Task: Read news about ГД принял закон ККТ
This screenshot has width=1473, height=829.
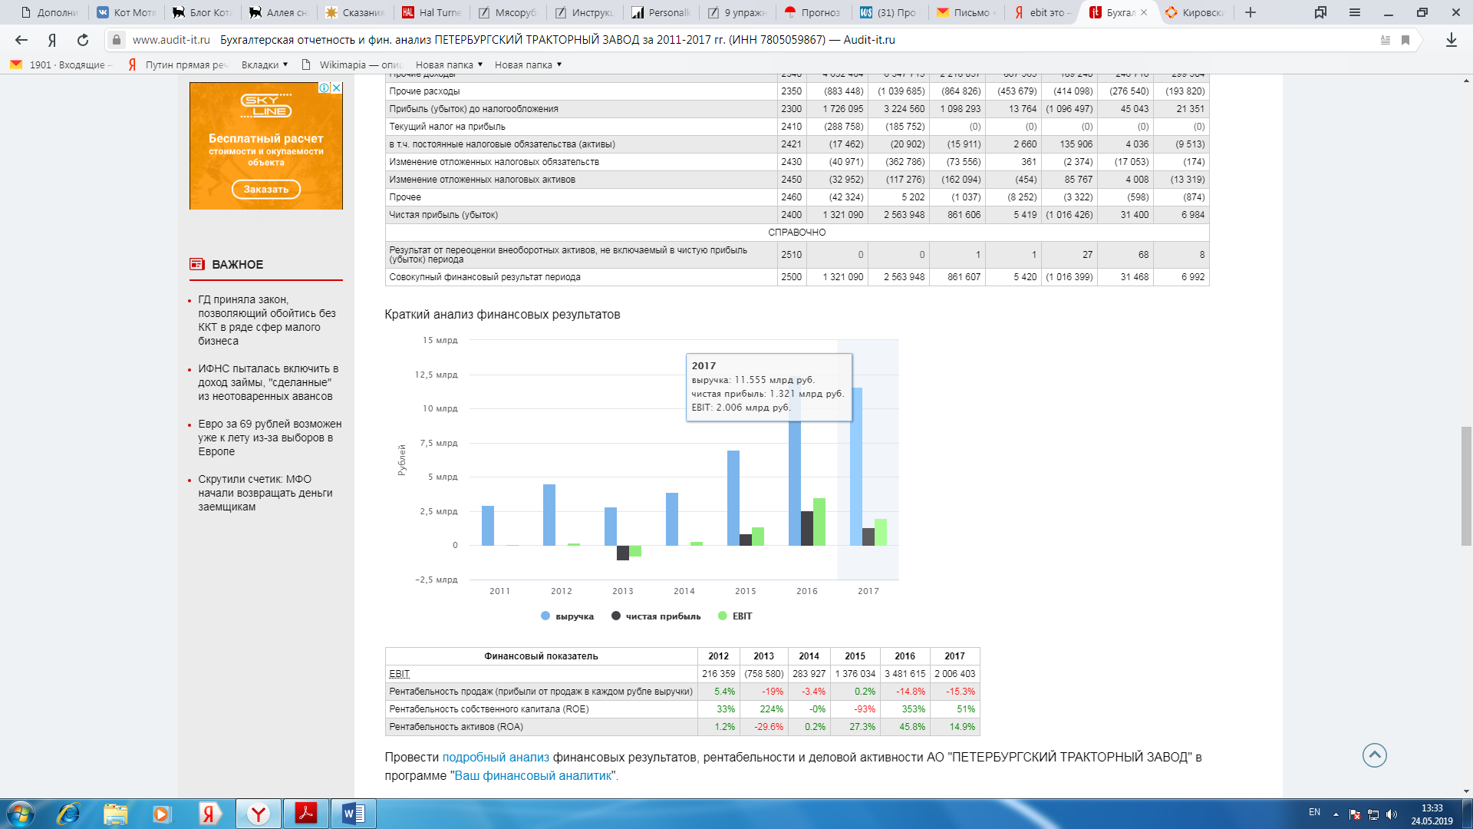Action: (267, 320)
